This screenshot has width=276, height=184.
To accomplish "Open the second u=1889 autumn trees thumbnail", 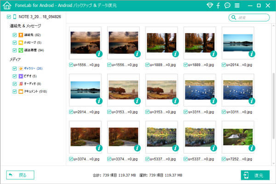I will pos(200,43).
